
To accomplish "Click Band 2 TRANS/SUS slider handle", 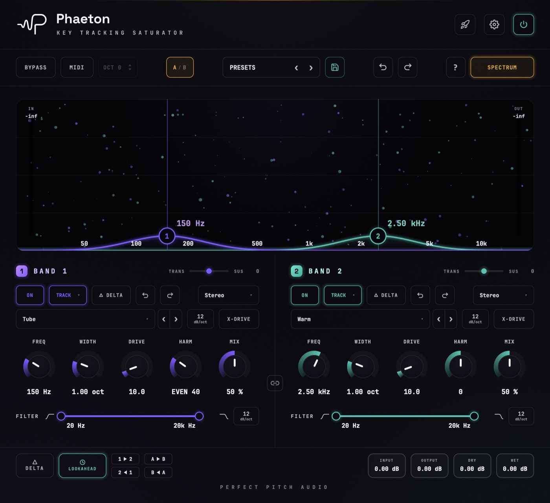I will (484, 271).
